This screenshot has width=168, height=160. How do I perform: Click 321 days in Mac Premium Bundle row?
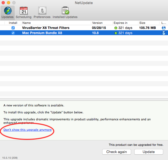coord(125,33)
